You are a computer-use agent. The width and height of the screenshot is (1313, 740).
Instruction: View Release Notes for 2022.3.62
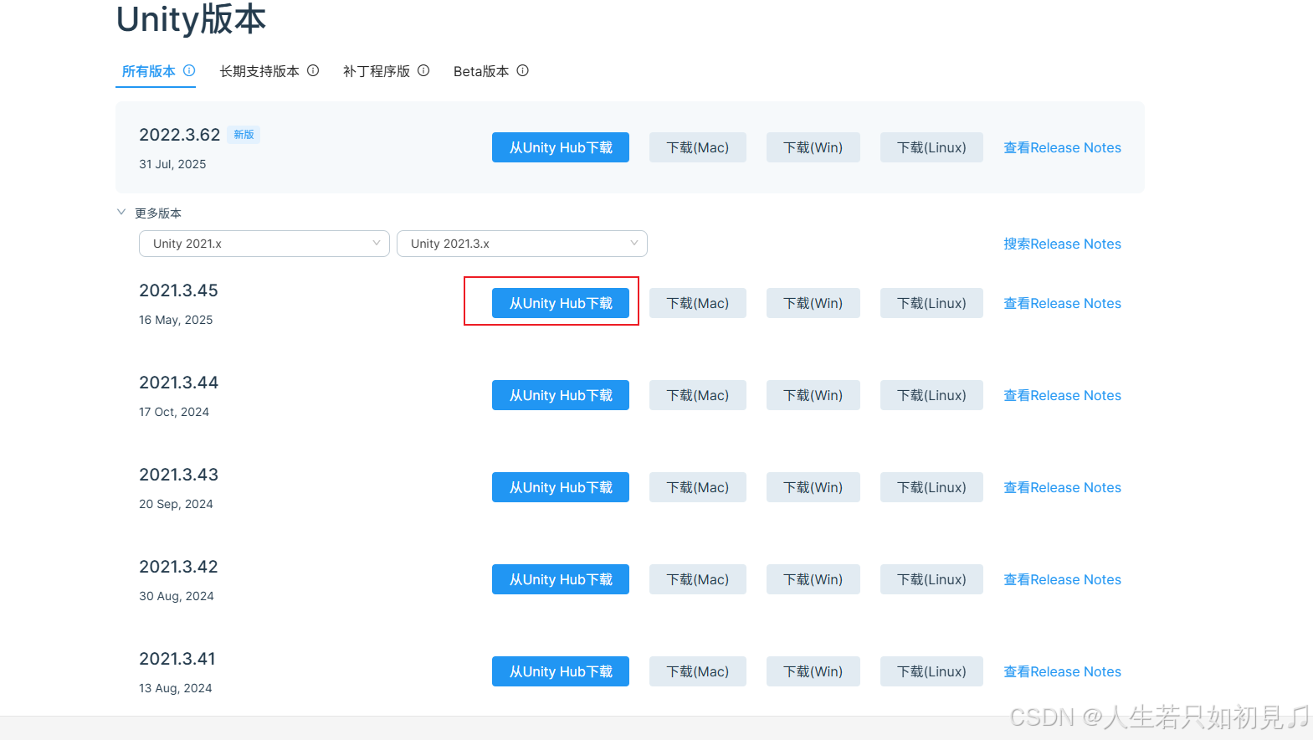(x=1062, y=147)
